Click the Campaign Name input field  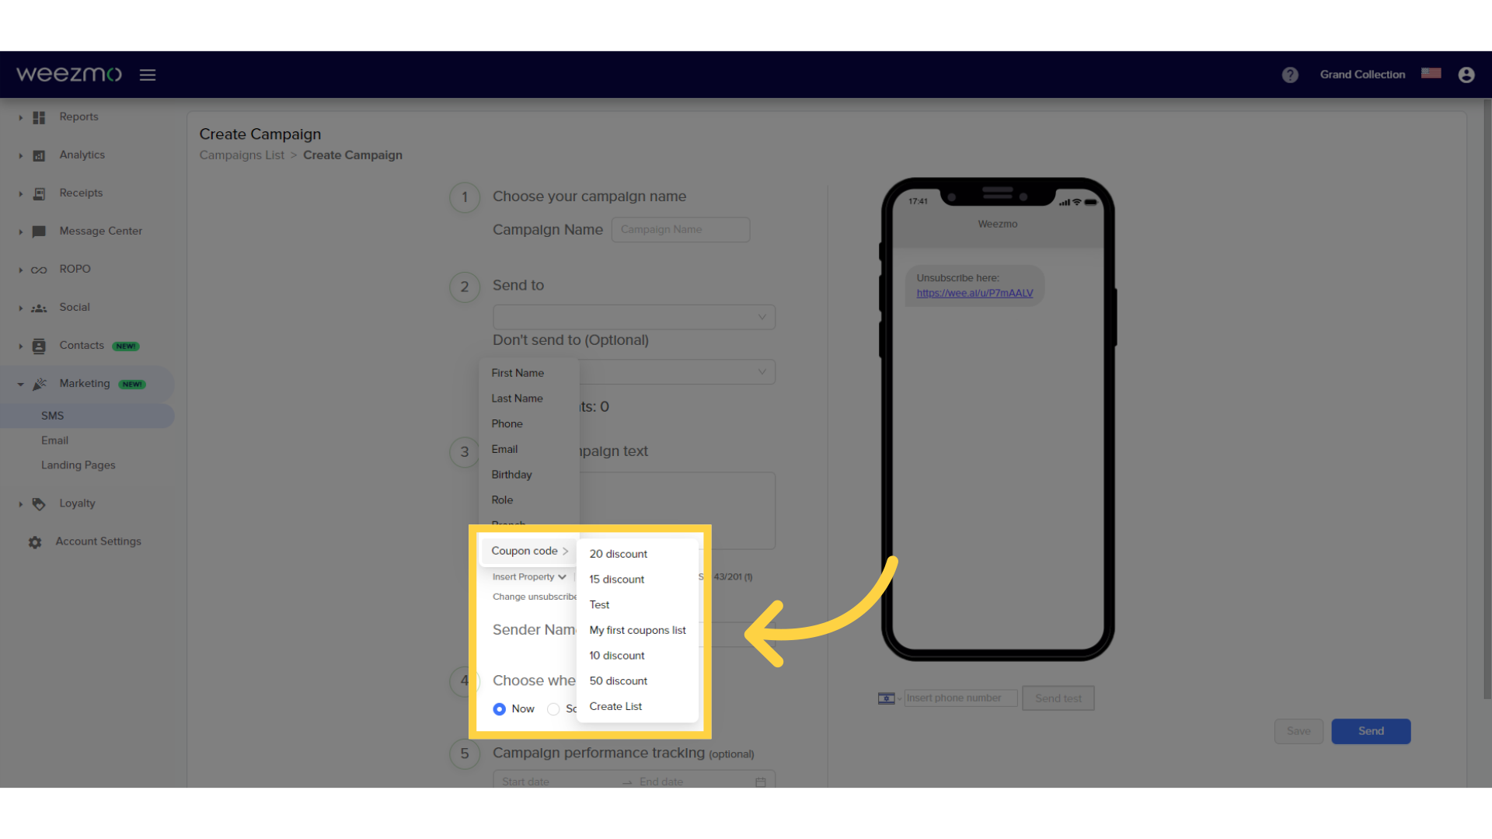pyautogui.click(x=679, y=228)
